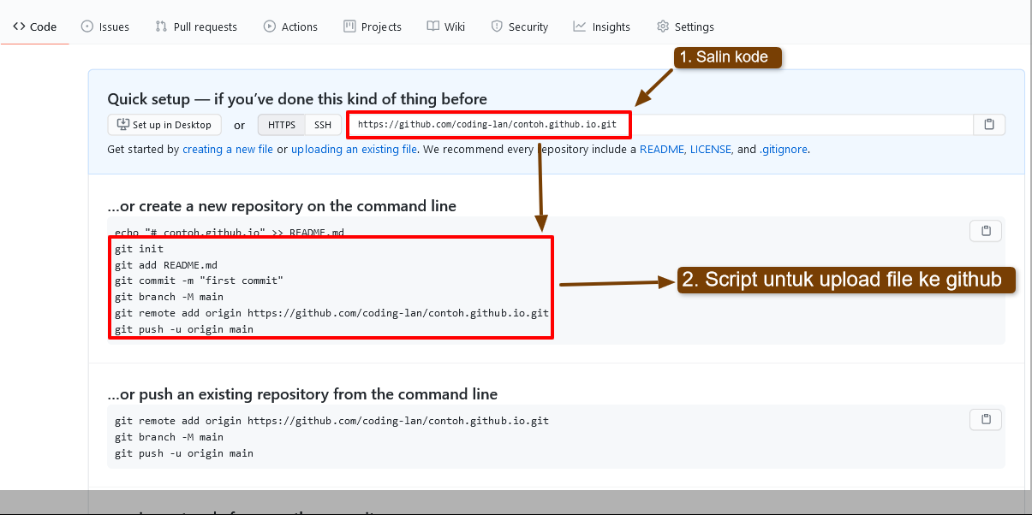This screenshot has width=1032, height=526.
Task: Open the uploading an existing file link
Action: pos(354,149)
